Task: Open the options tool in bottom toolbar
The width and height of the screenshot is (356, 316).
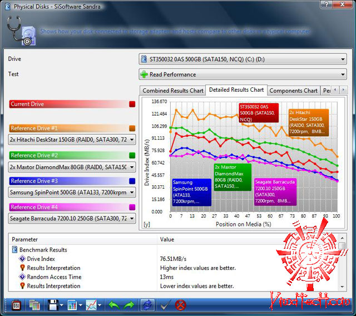Action: click(16, 305)
